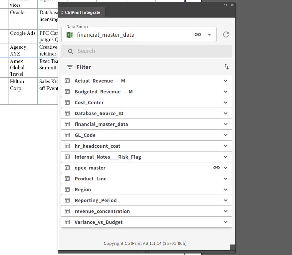Screen dimensions: 292x255
Task: Click the Filter lines icon
Action: [70, 67]
